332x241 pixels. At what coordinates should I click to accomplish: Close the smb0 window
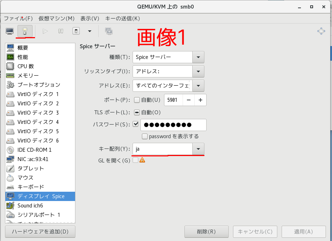tap(324, 7)
